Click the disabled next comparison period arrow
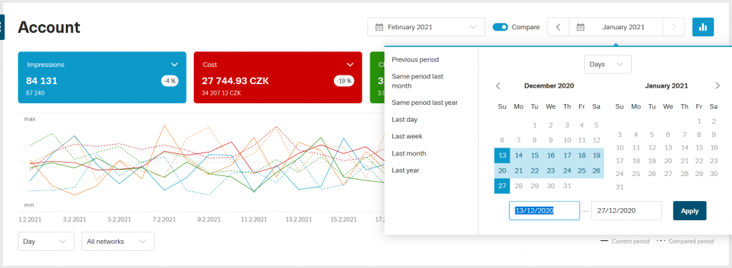732x268 pixels. 673,27
